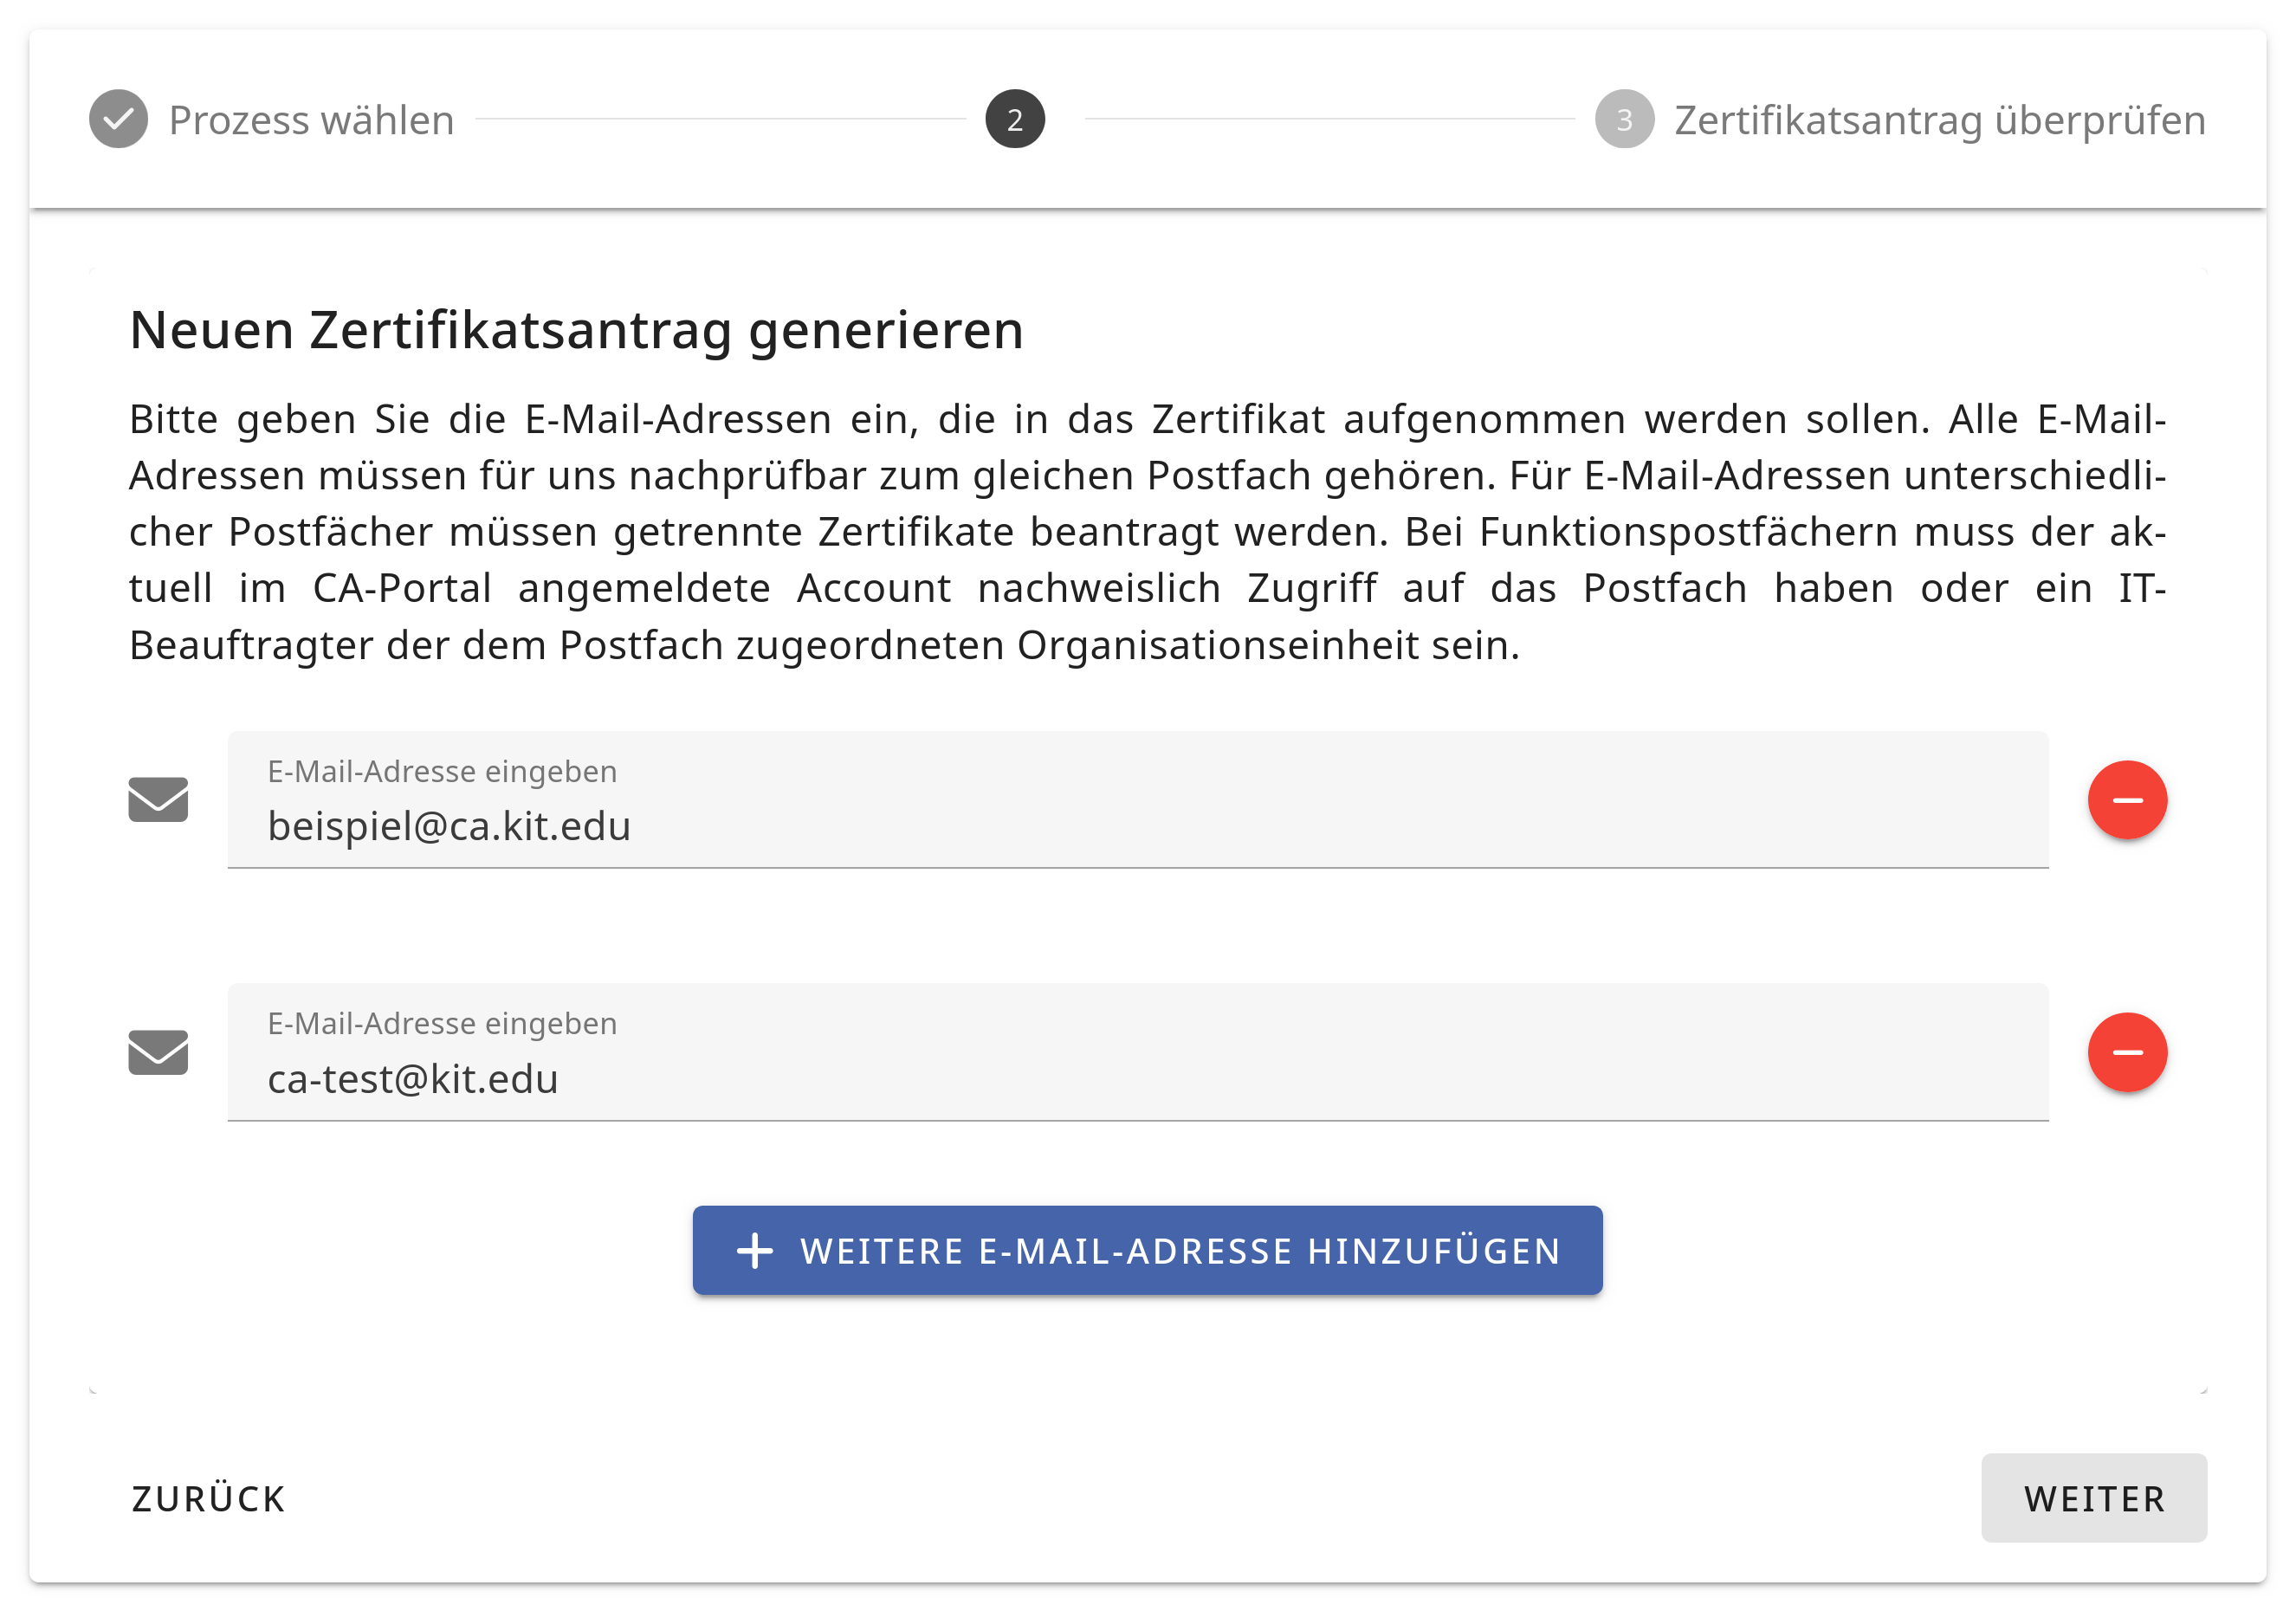
Task: Click the plus icon in the add-address button
Action: click(754, 1250)
